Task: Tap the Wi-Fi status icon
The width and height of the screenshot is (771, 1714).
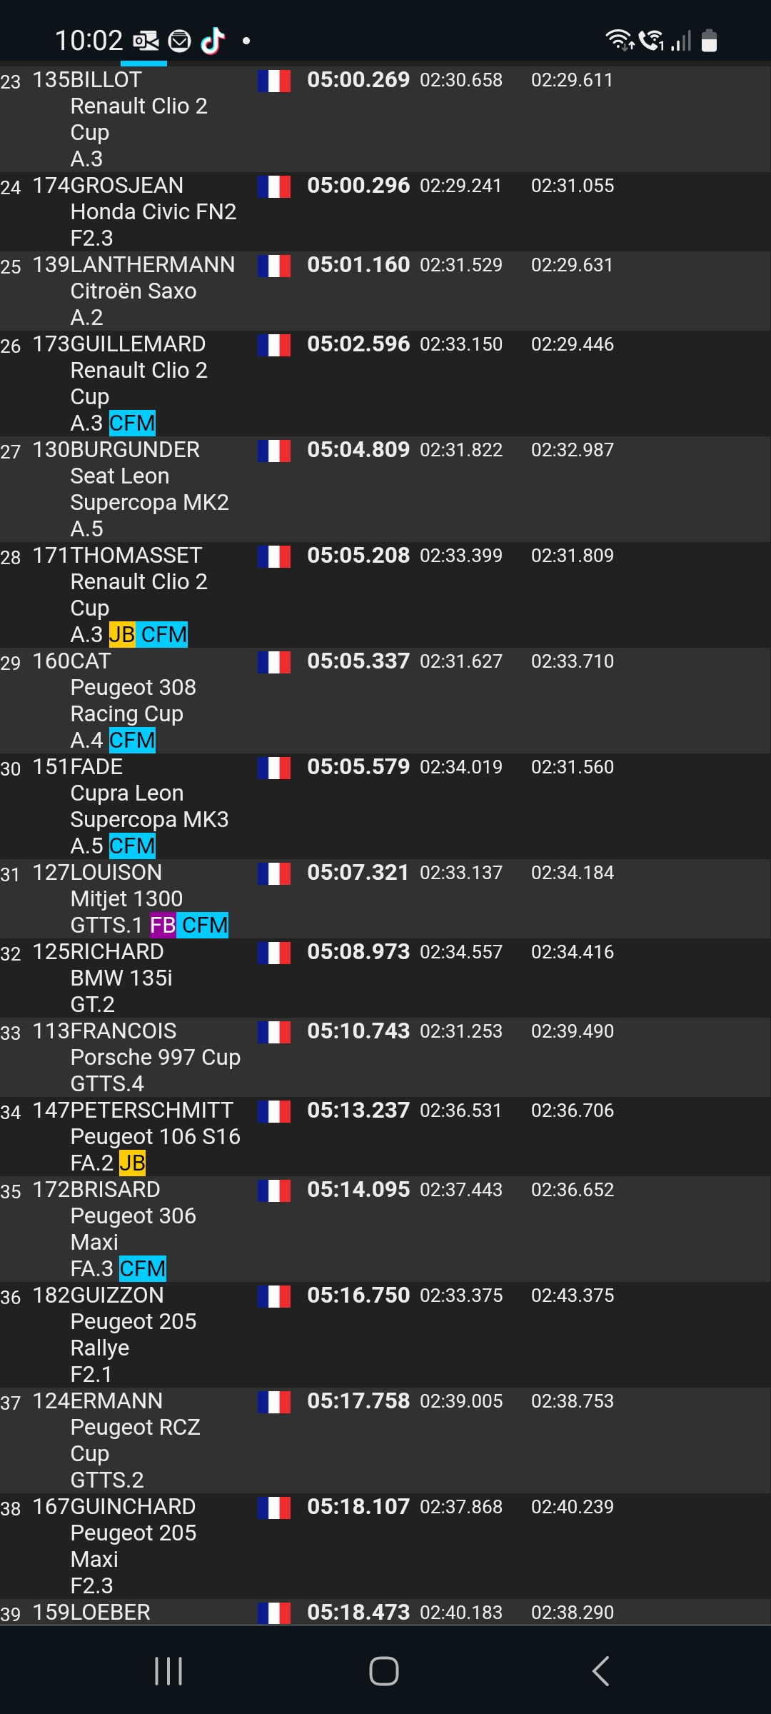Action: click(x=619, y=40)
